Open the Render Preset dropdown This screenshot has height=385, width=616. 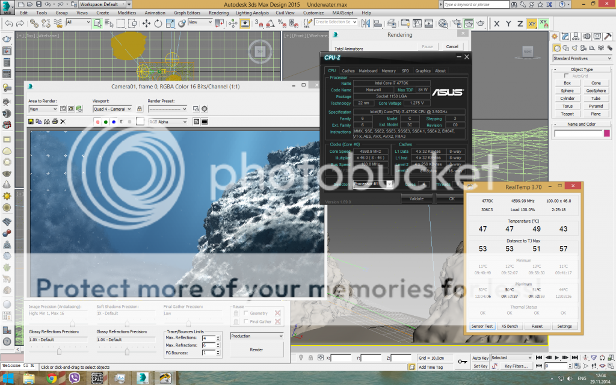167,109
